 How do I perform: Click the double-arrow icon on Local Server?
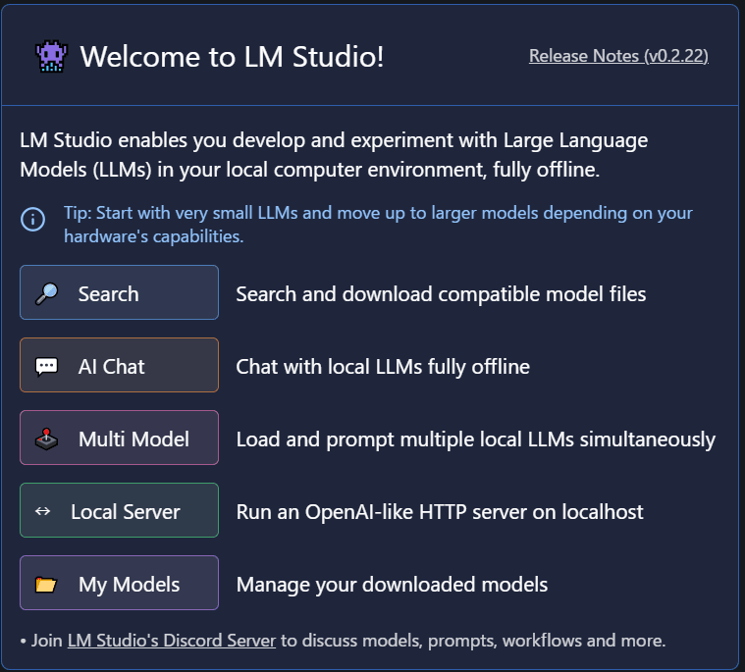43,511
